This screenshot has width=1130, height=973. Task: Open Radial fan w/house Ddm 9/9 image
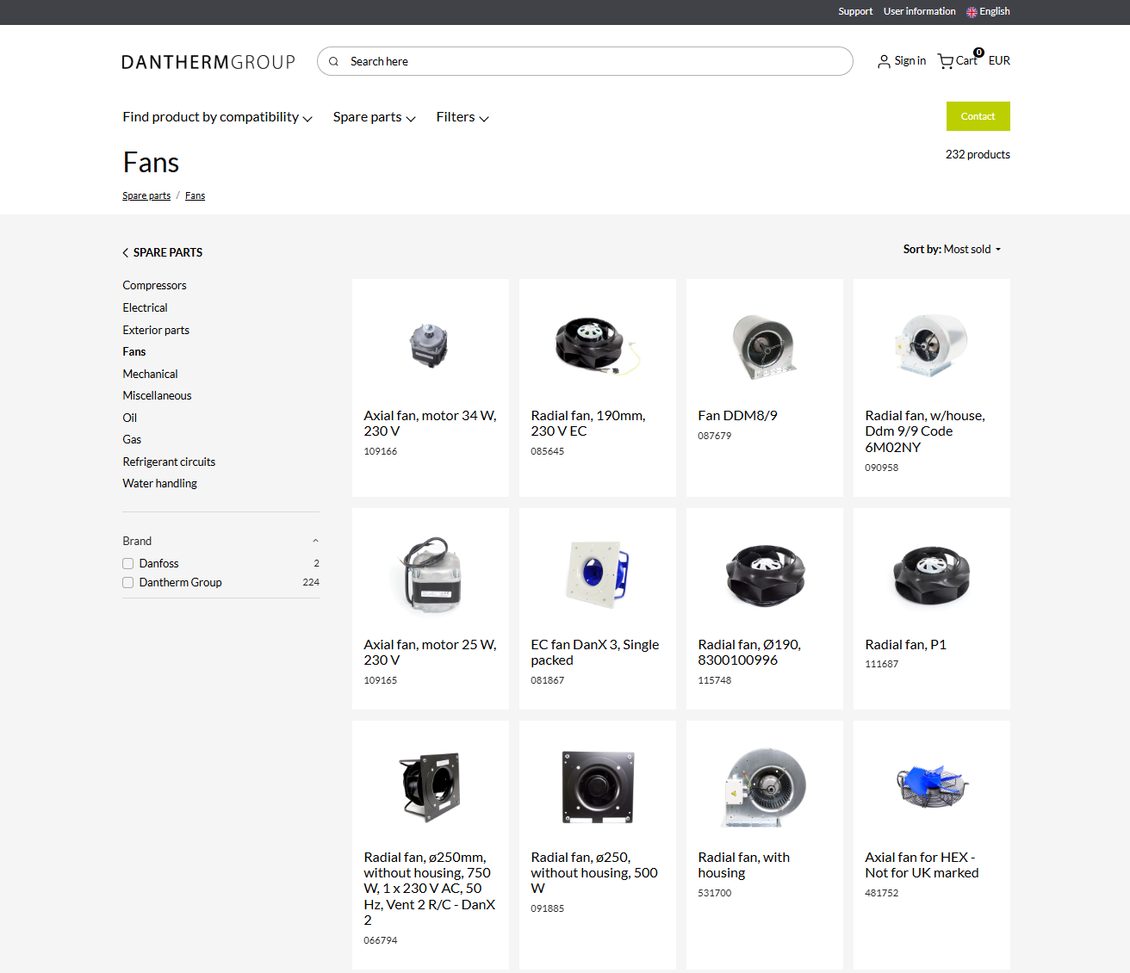931,345
